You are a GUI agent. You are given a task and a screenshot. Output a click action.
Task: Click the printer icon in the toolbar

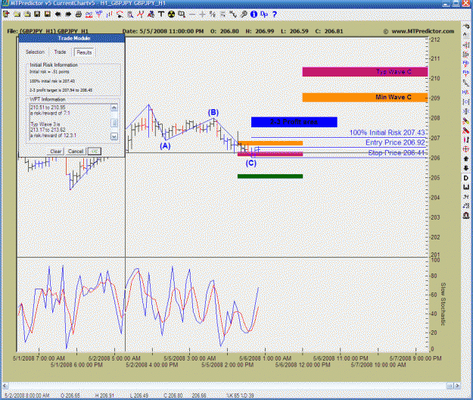tap(79, 14)
